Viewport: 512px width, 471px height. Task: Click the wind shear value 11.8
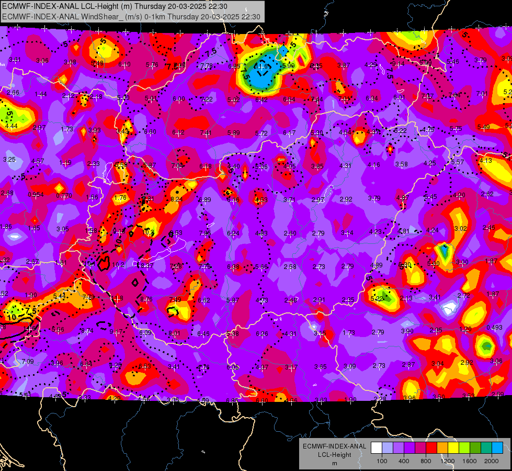click(x=117, y=298)
